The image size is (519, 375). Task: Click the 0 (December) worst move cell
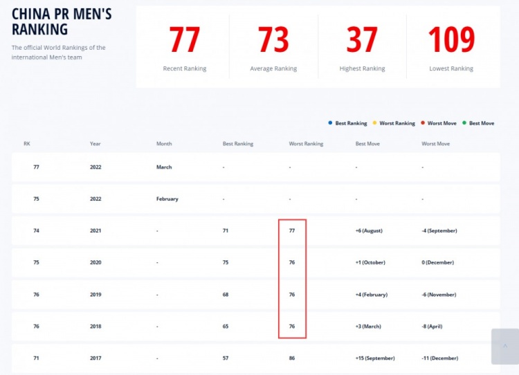(x=437, y=262)
